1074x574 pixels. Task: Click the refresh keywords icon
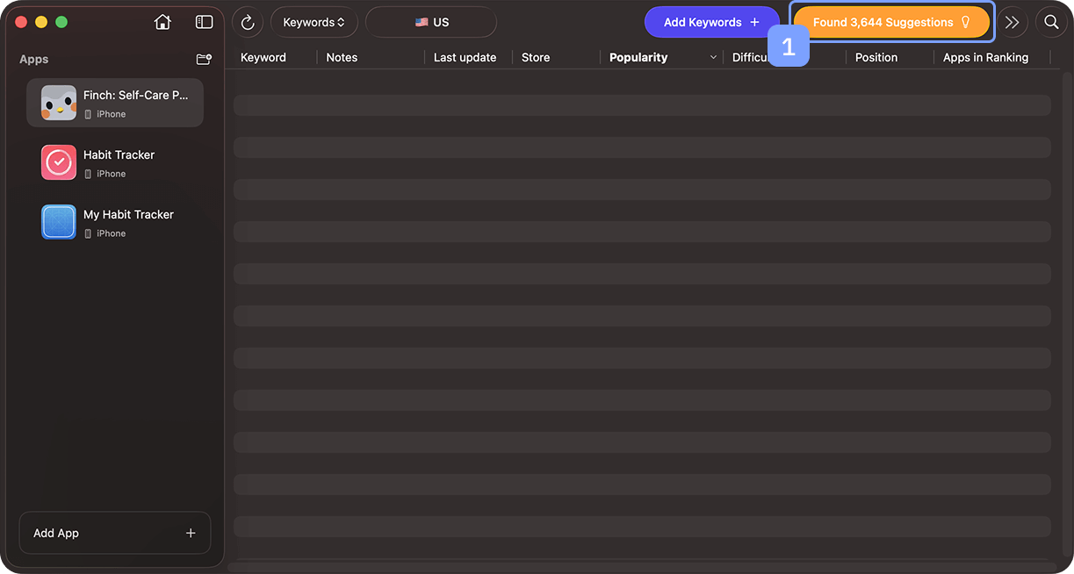coord(248,22)
